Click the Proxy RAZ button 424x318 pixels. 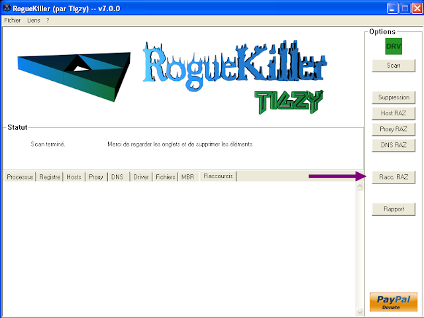[394, 129]
